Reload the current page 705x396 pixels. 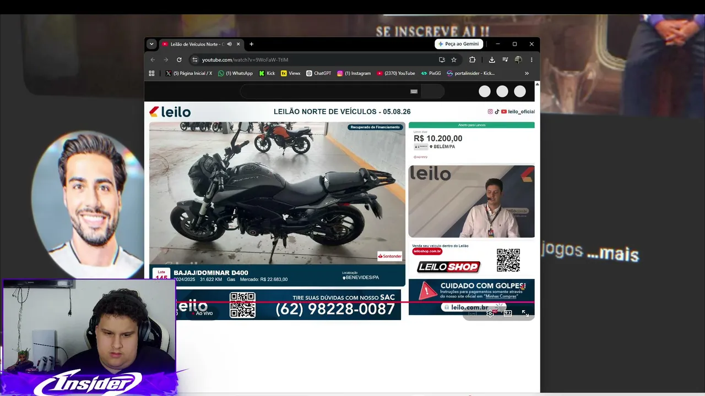[179, 59]
